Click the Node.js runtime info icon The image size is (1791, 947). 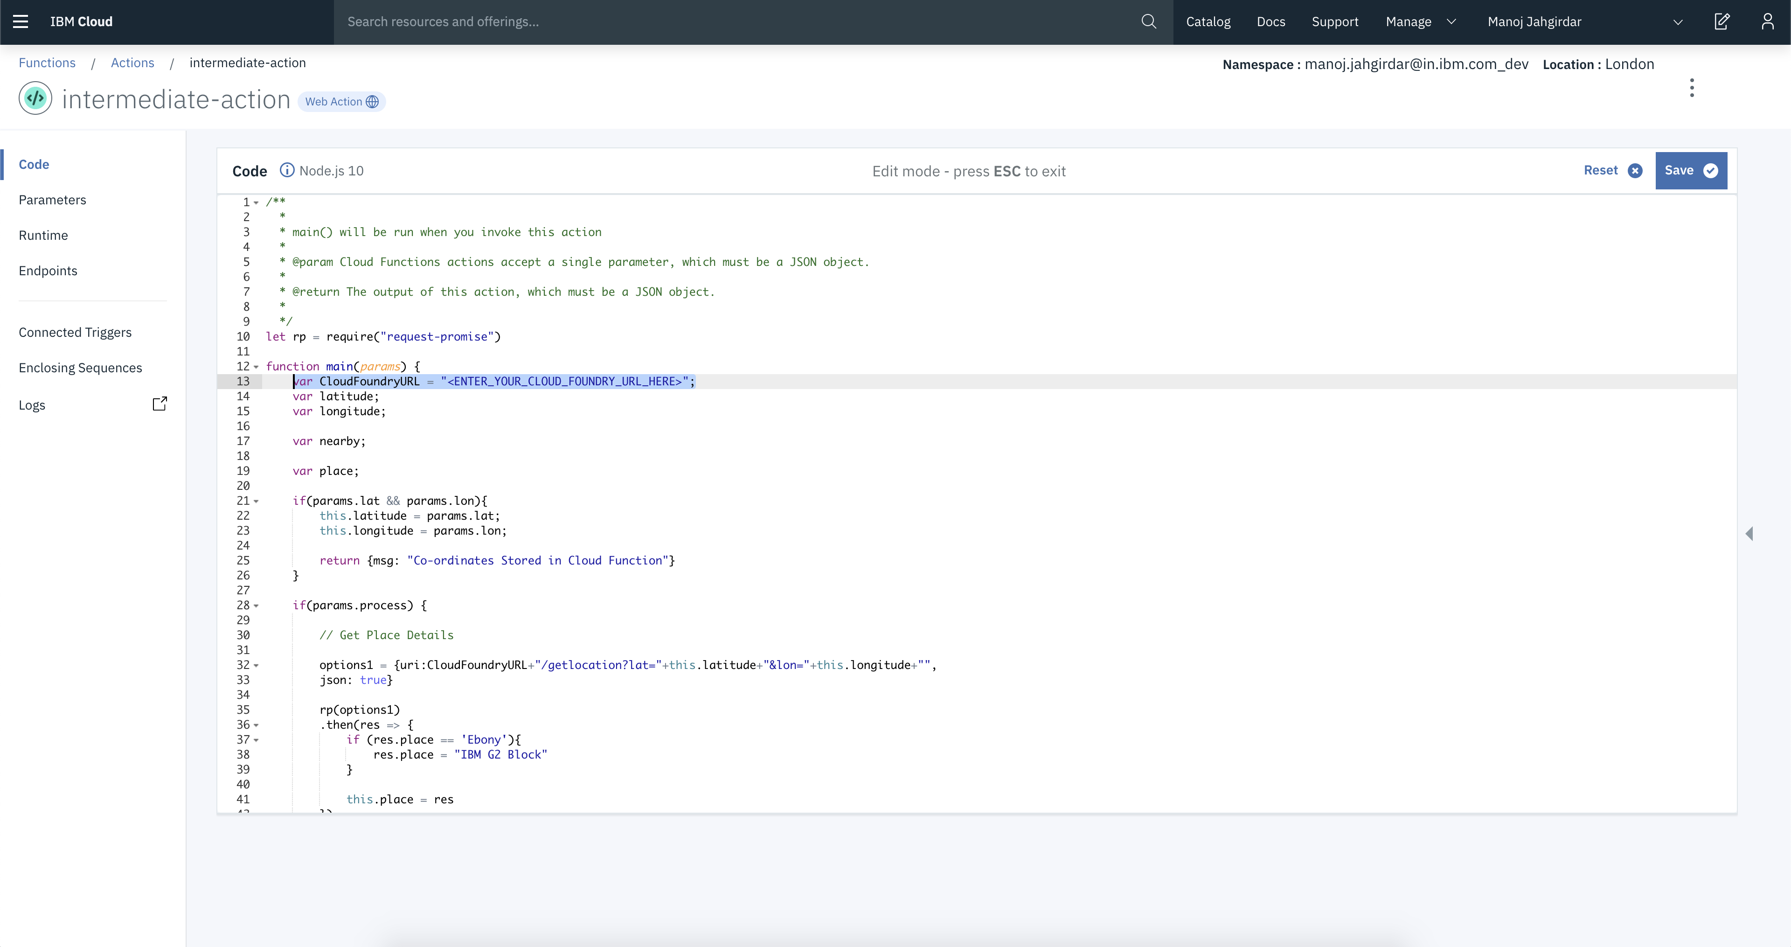click(286, 170)
